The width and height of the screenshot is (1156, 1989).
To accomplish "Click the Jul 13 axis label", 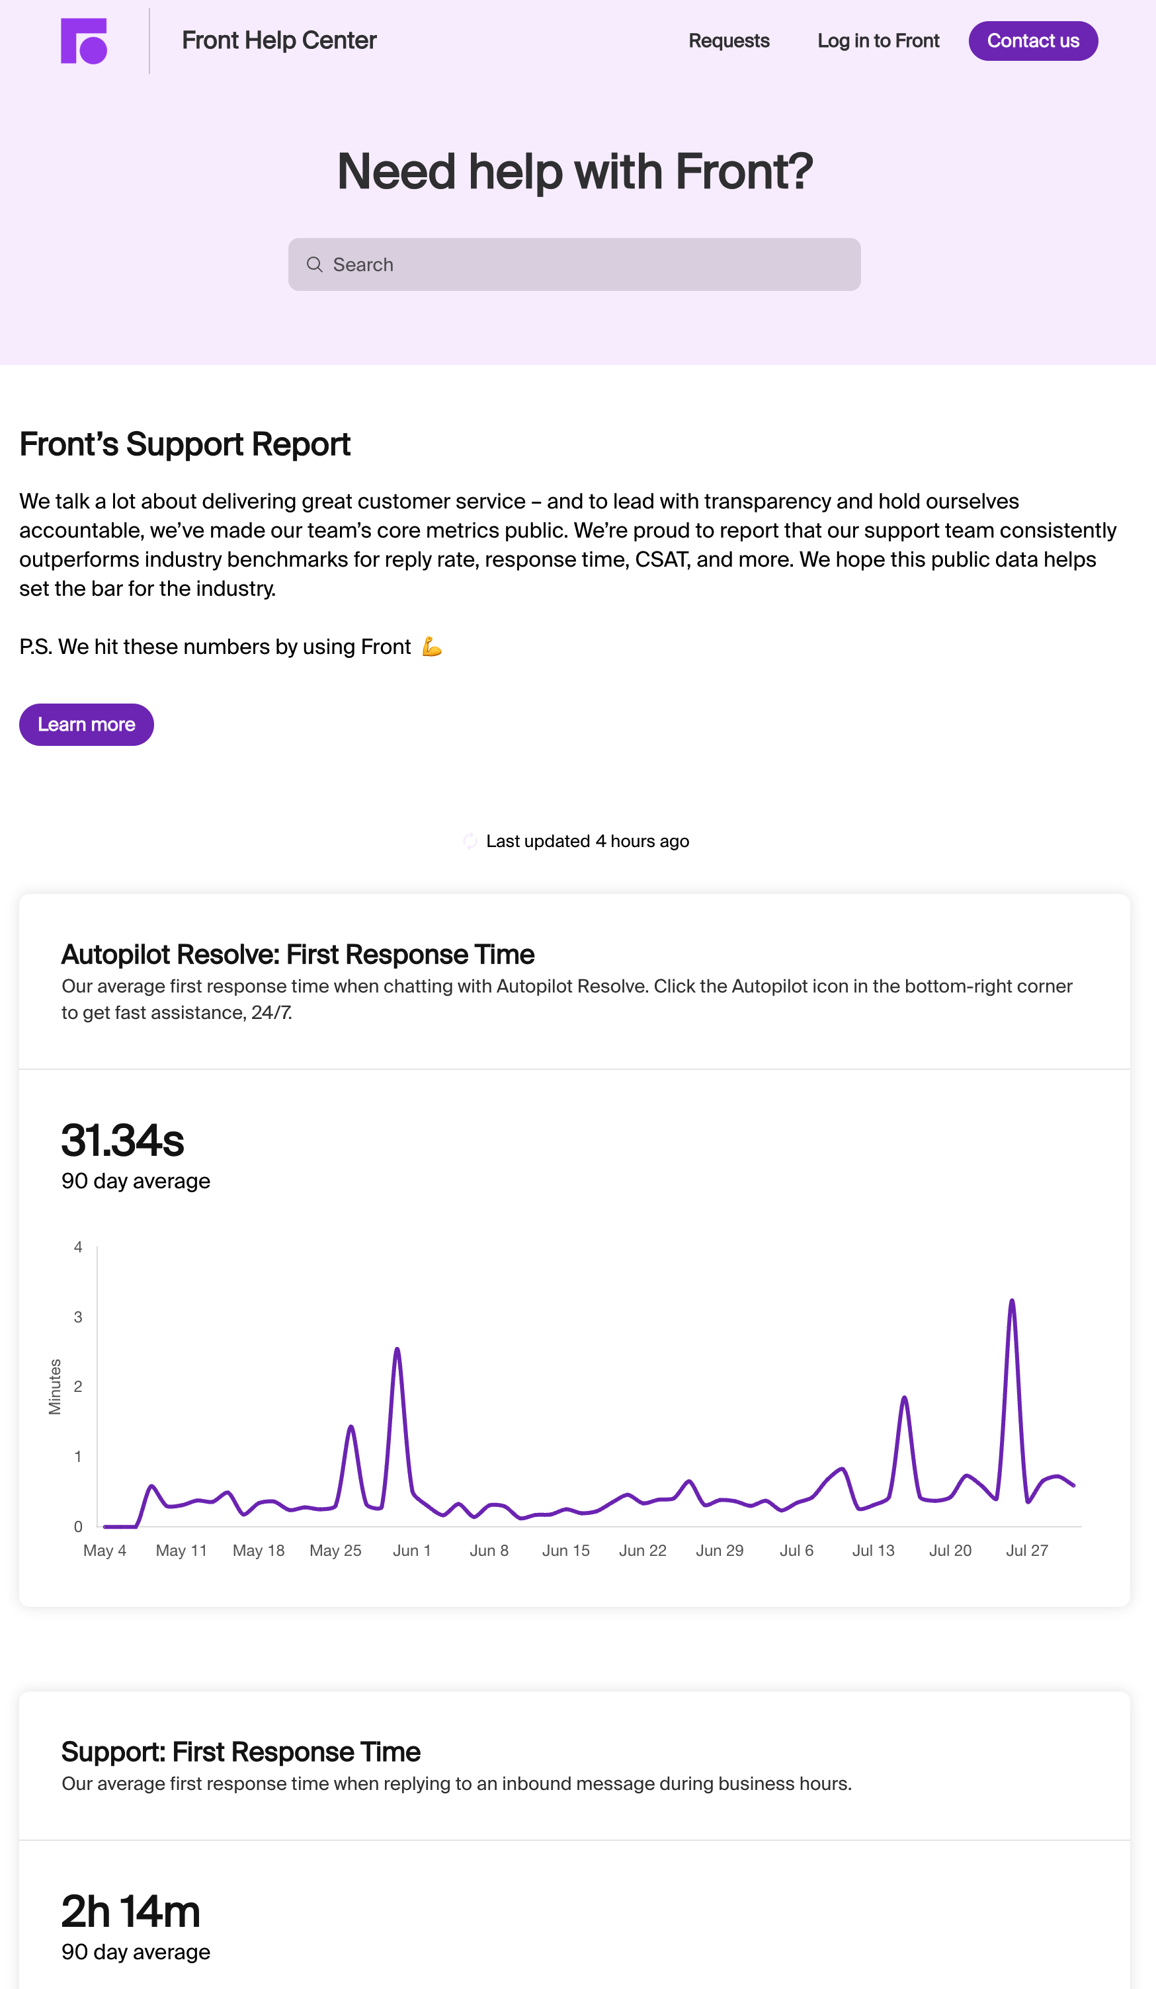I will click(874, 1550).
